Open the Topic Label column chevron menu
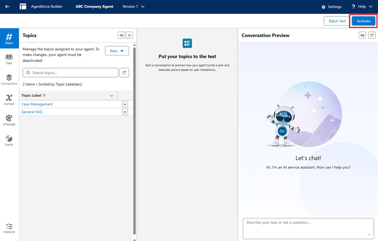 point(112,95)
